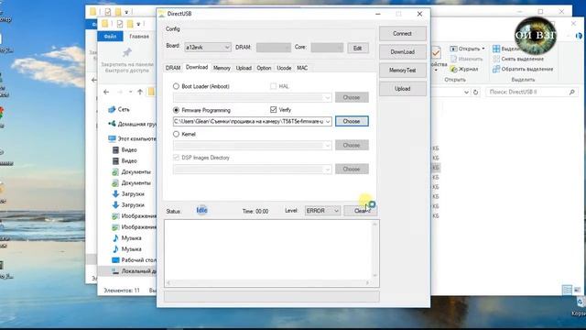
Task: Open the Board dropdown showing a12evk
Action: click(x=208, y=48)
